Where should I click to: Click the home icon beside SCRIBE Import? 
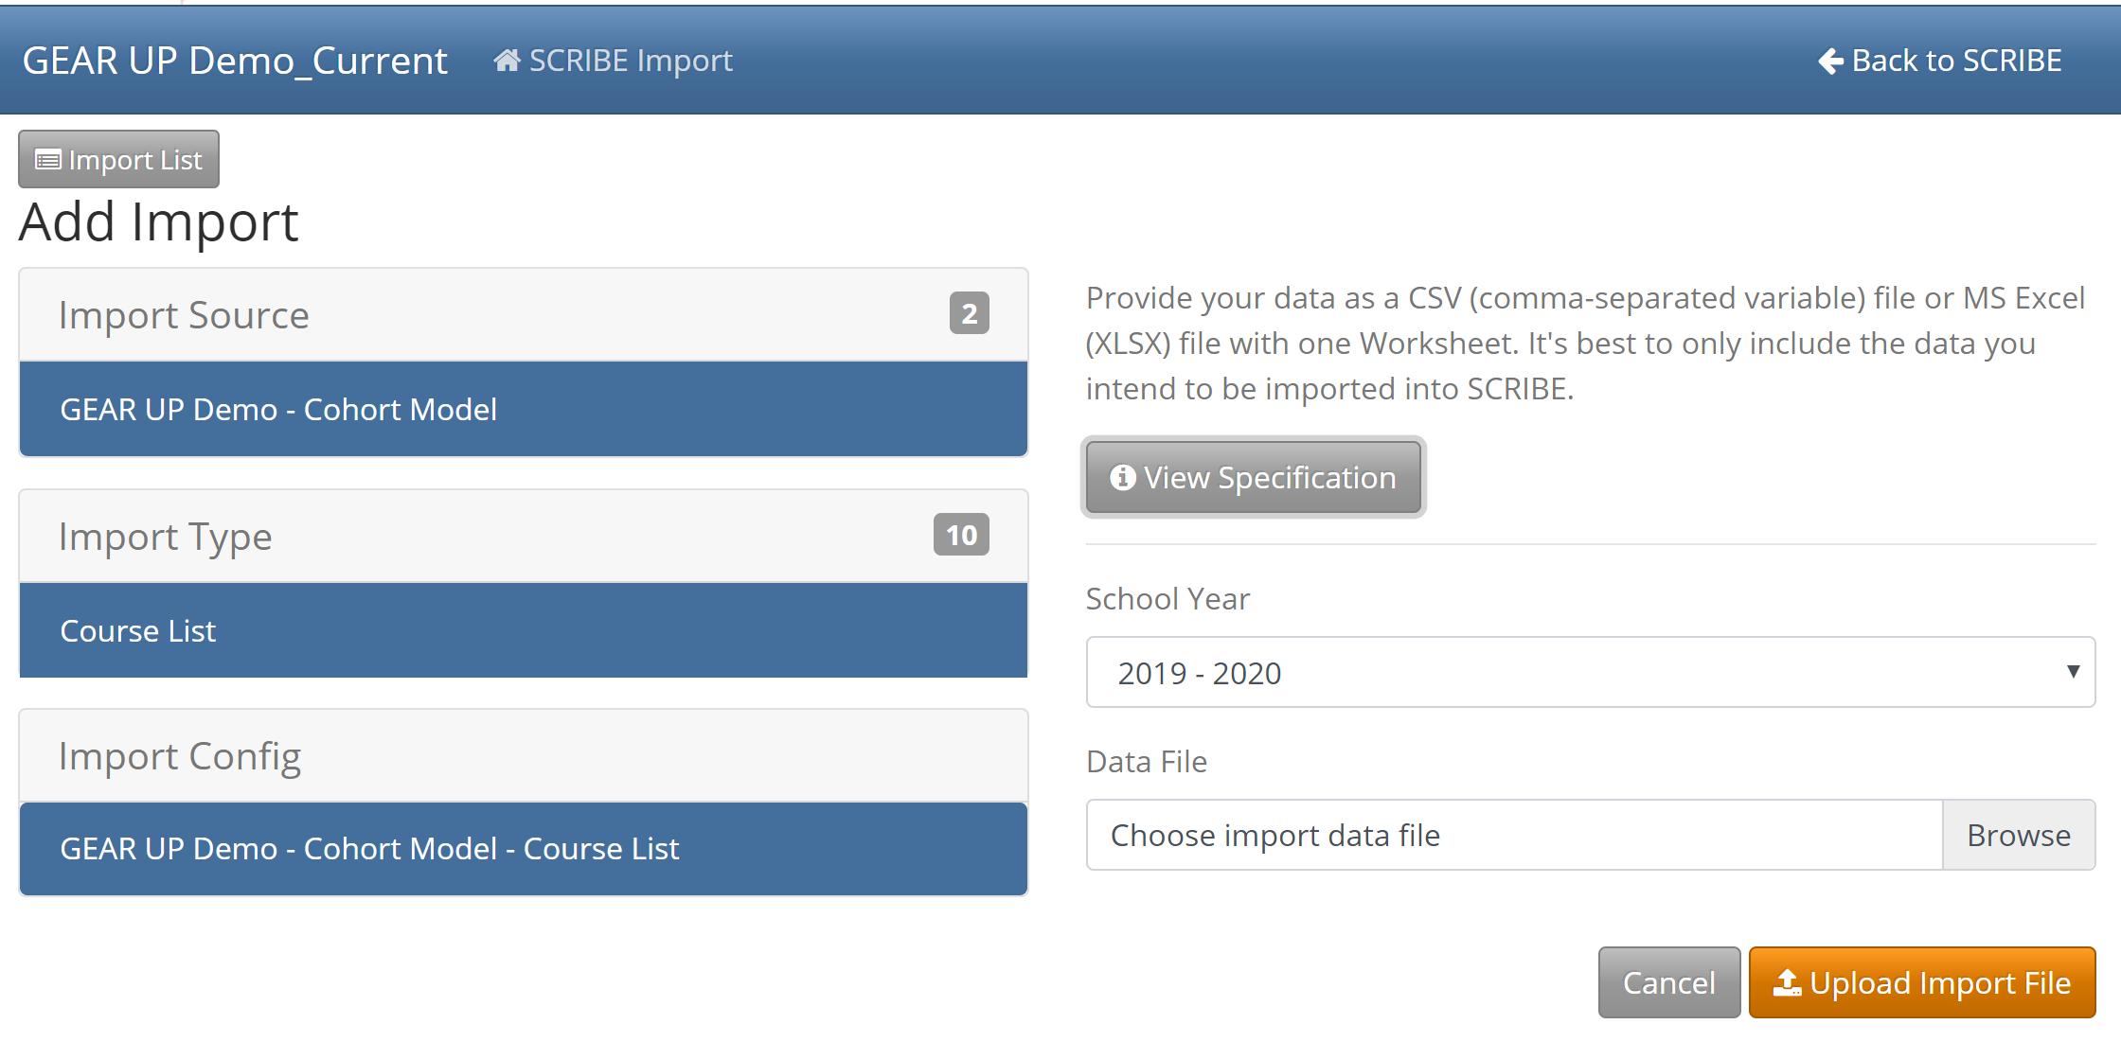[507, 61]
